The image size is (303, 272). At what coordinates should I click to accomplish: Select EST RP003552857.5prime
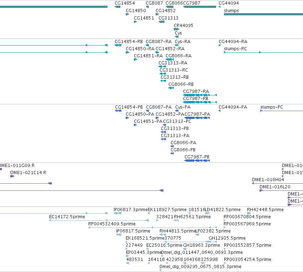tap(247, 245)
